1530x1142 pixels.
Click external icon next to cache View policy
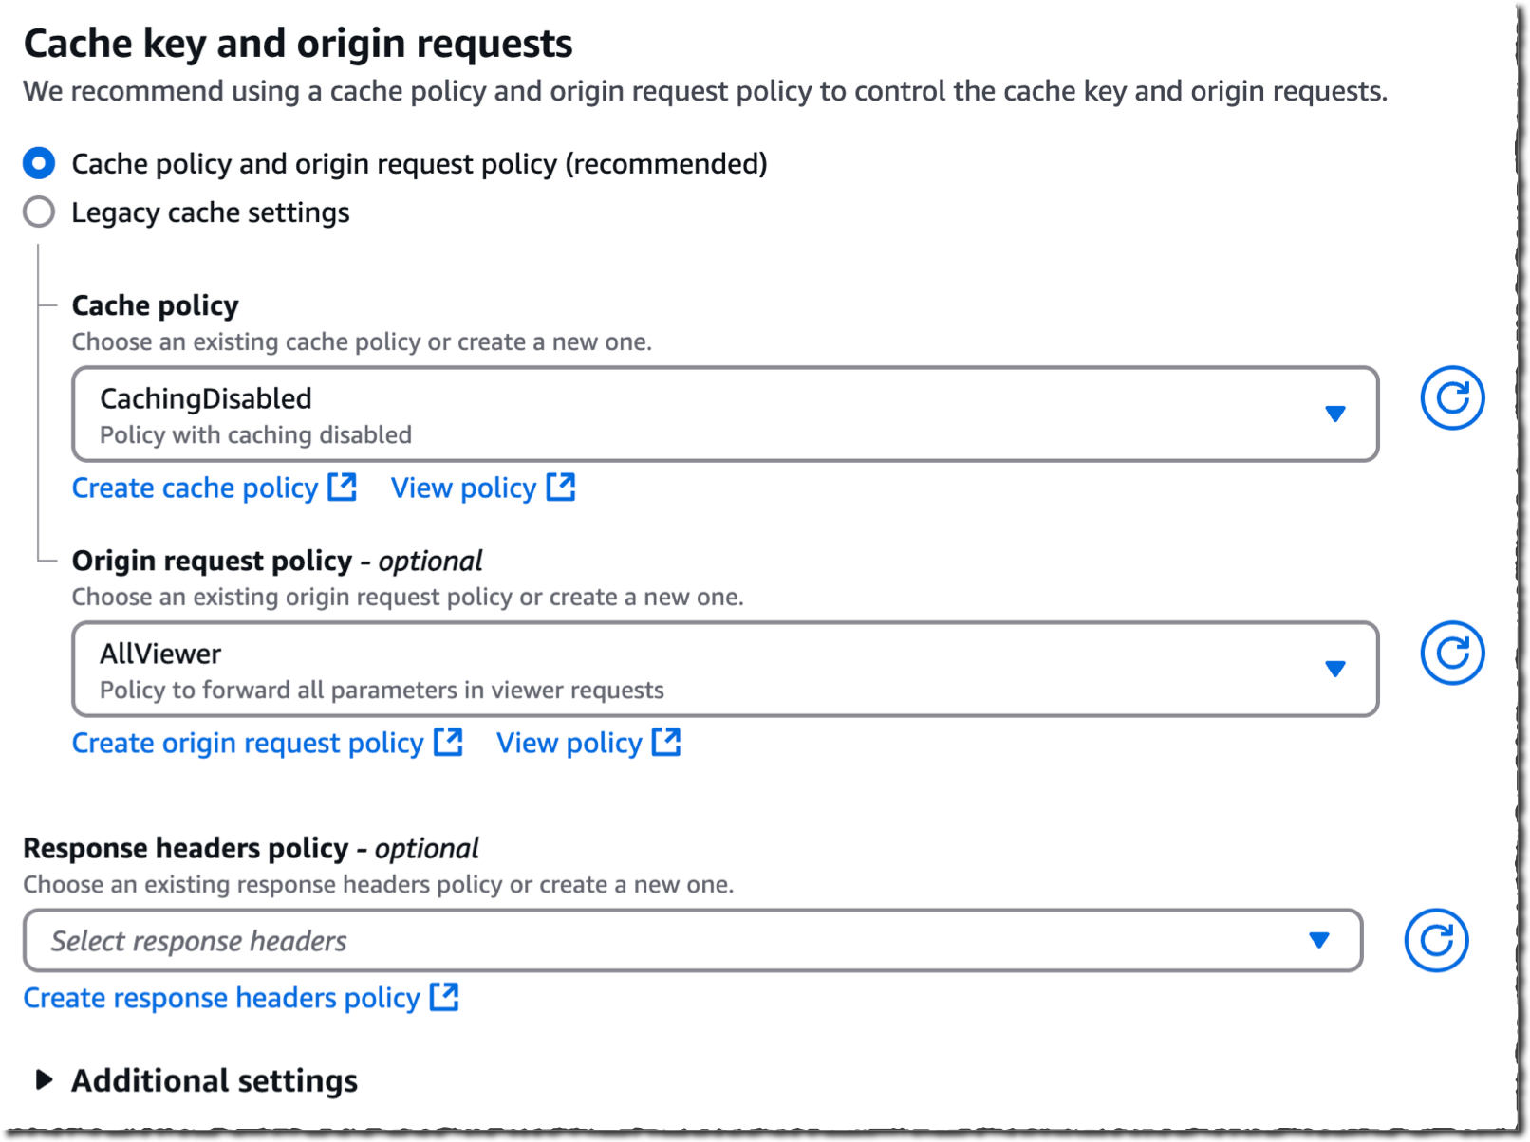pos(561,488)
